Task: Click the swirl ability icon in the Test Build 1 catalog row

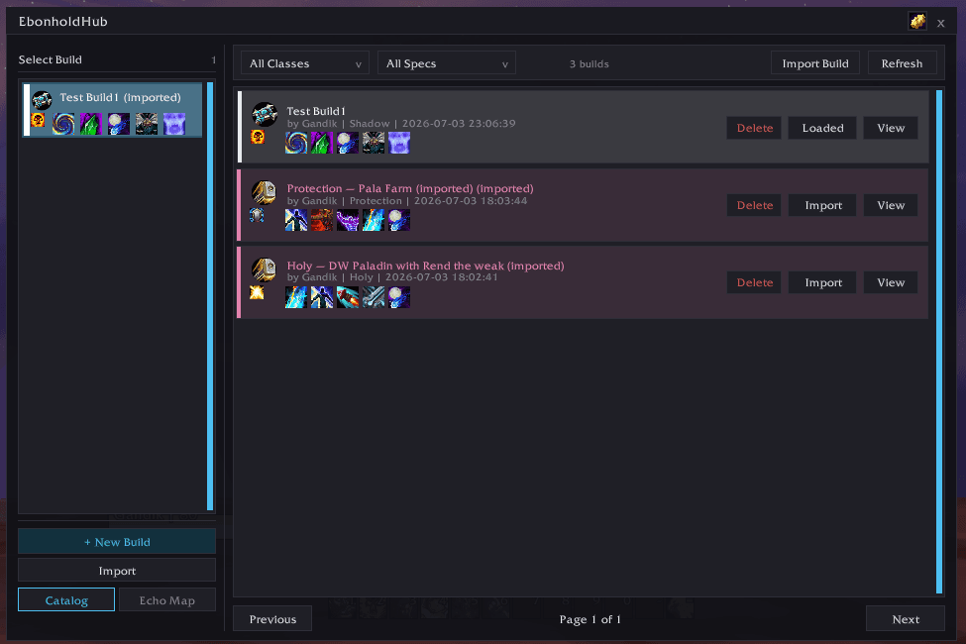Action: click(x=296, y=143)
